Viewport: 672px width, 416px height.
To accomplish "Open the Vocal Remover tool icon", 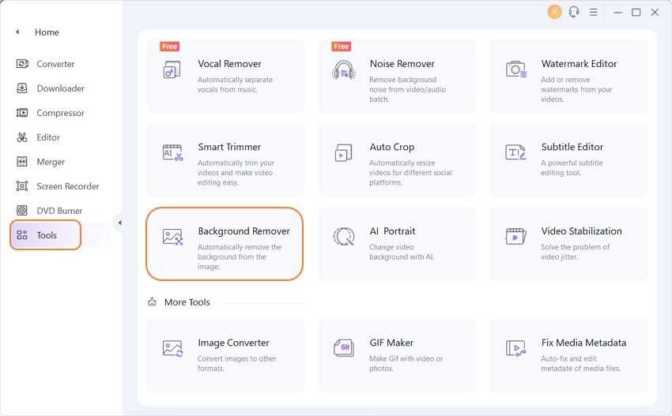I will coord(172,69).
